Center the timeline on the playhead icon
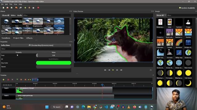The width and height of the screenshot is (197, 110). pyautogui.click(x=29, y=79)
